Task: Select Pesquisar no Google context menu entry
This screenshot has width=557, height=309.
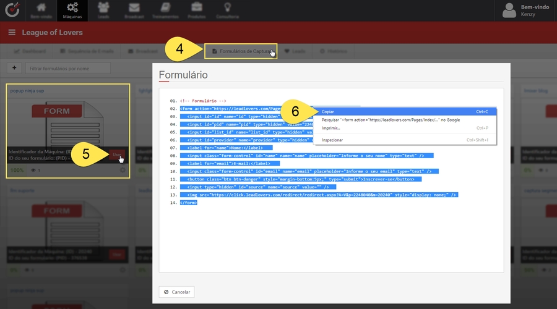Action: pos(390,120)
